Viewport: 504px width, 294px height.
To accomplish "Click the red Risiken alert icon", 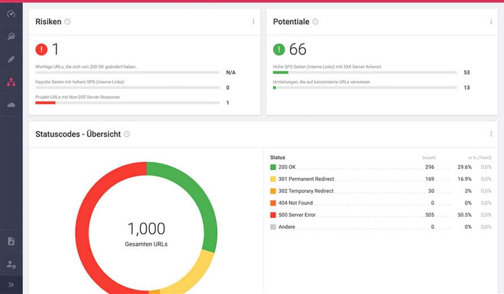I will pos(41,49).
